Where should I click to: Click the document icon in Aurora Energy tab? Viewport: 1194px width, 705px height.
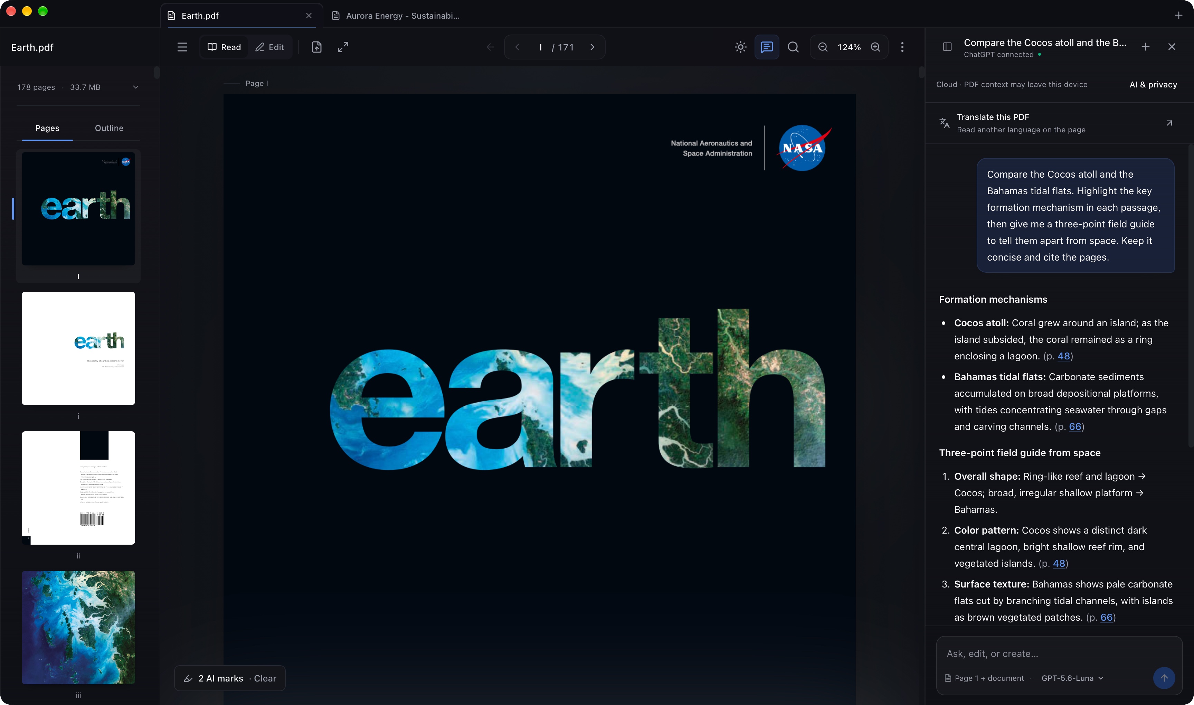(x=336, y=16)
